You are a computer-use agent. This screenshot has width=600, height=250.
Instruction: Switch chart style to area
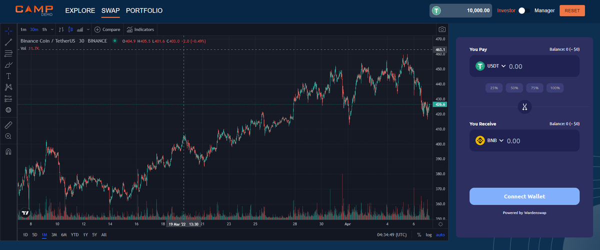pyautogui.click(x=80, y=29)
